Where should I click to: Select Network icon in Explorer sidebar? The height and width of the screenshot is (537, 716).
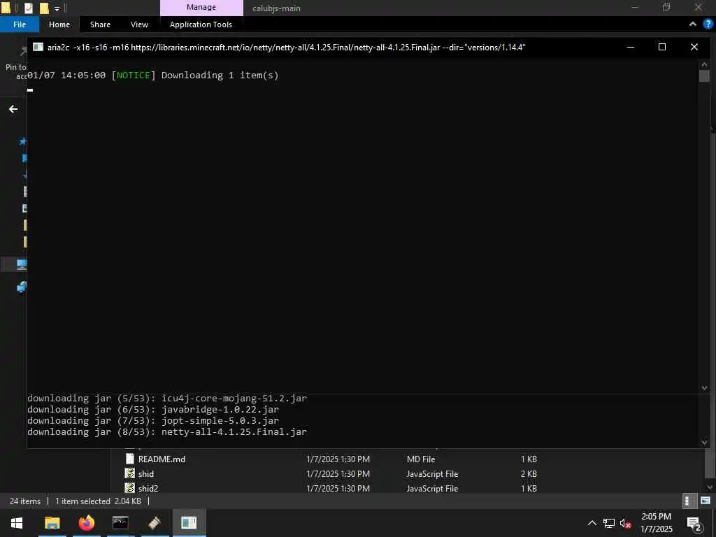[x=22, y=287]
